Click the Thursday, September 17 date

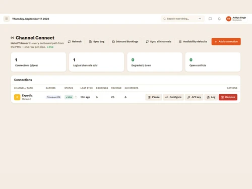click(x=31, y=19)
